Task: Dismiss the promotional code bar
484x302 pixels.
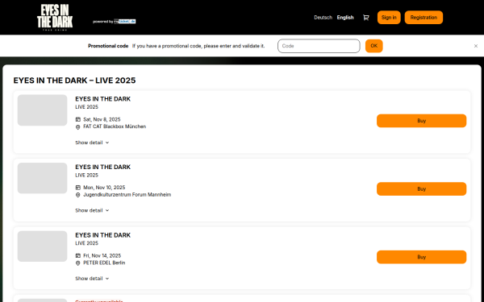Action: tap(476, 46)
